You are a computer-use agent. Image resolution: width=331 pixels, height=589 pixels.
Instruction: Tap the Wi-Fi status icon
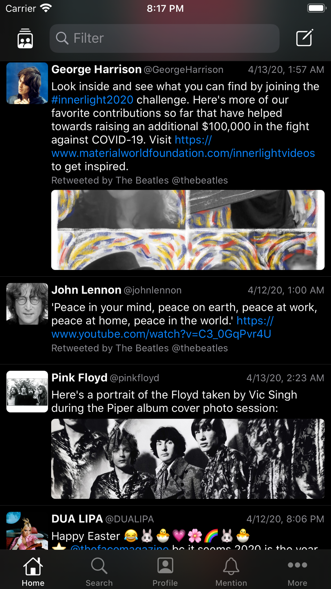tap(46, 8)
